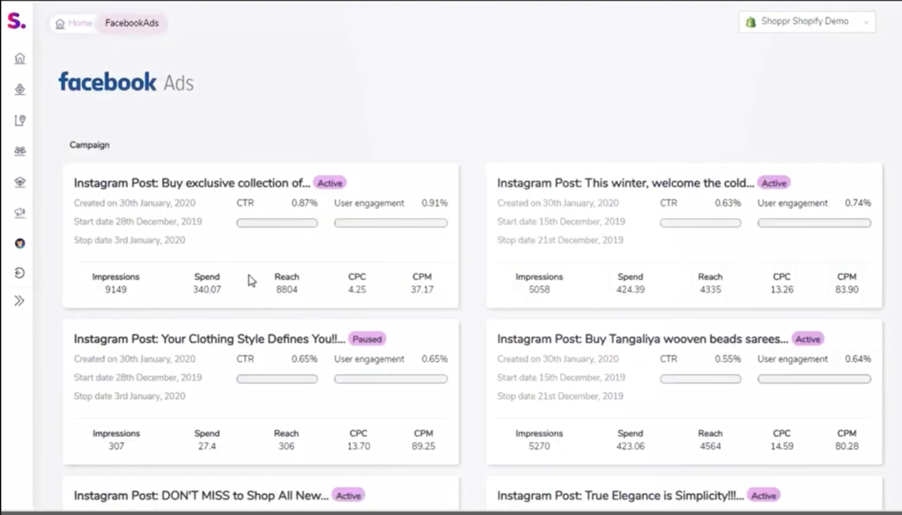Expand the sidebar with double chevron

tap(19, 301)
